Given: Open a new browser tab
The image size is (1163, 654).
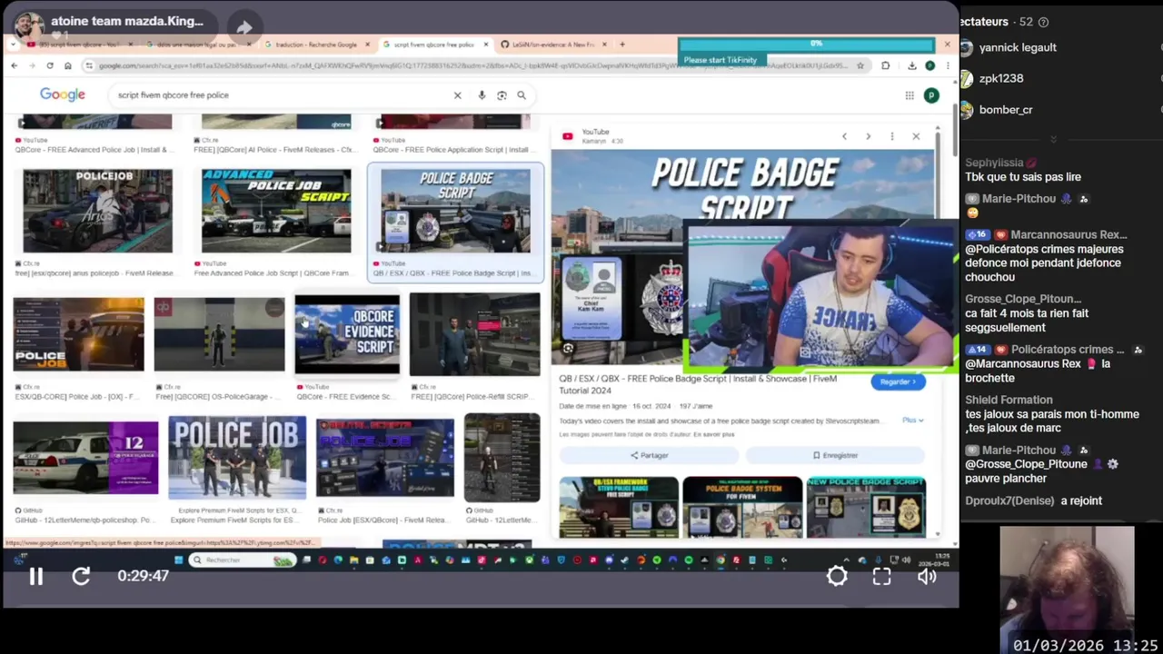Looking at the screenshot, I should click(622, 44).
